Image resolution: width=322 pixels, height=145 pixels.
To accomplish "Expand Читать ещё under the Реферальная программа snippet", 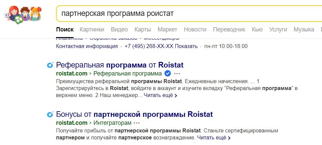I will pyautogui.click(x=161, y=95).
